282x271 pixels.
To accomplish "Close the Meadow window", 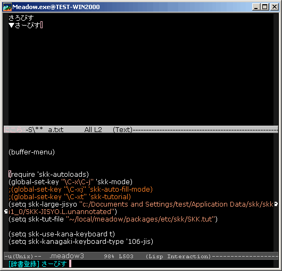I will [x=275, y=7].
